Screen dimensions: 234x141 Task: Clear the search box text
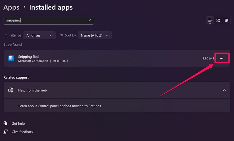point(90,20)
